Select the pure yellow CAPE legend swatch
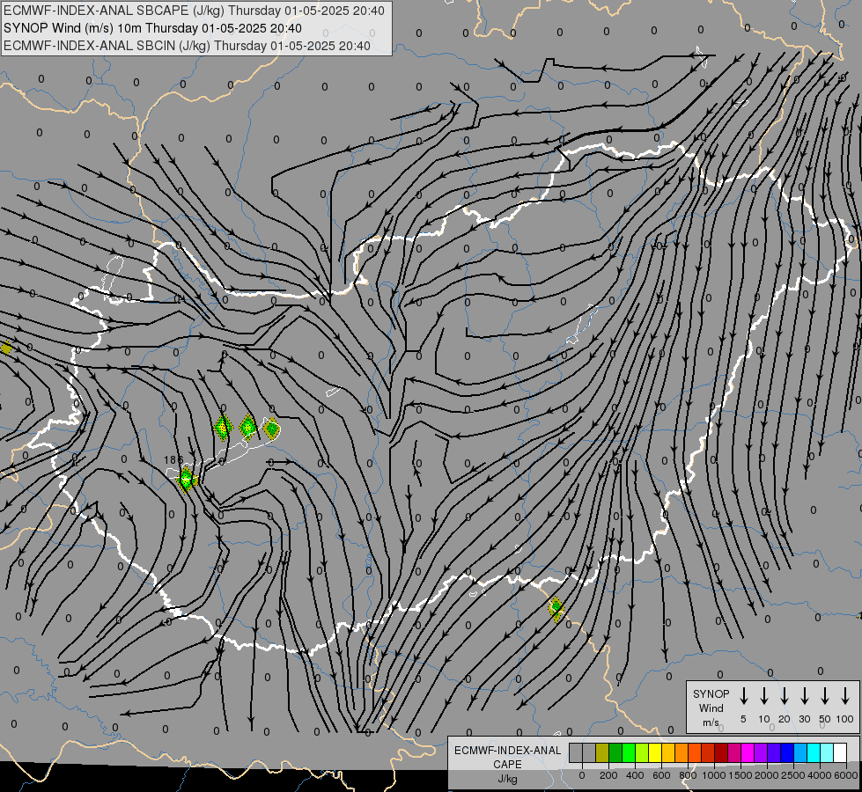This screenshot has height=792, width=862. click(655, 752)
